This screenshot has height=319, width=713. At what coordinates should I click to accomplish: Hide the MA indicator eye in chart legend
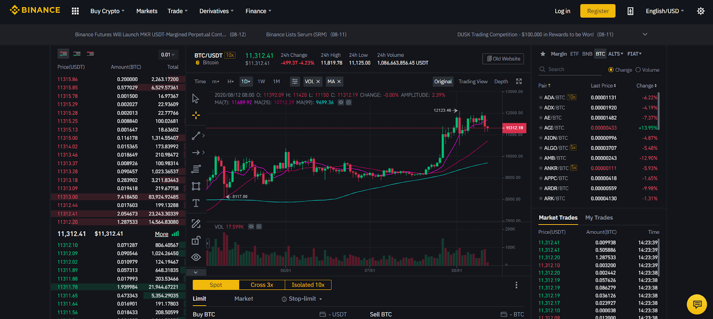pos(341,102)
